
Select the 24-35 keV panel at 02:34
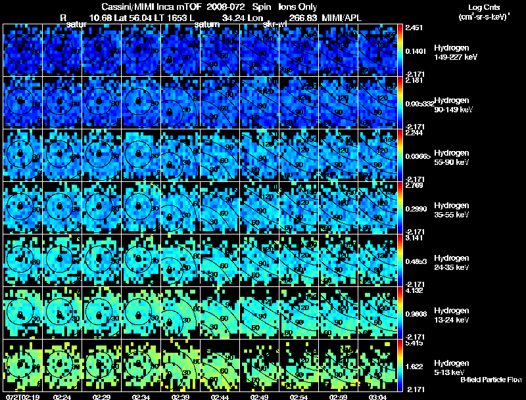[x=141, y=261]
